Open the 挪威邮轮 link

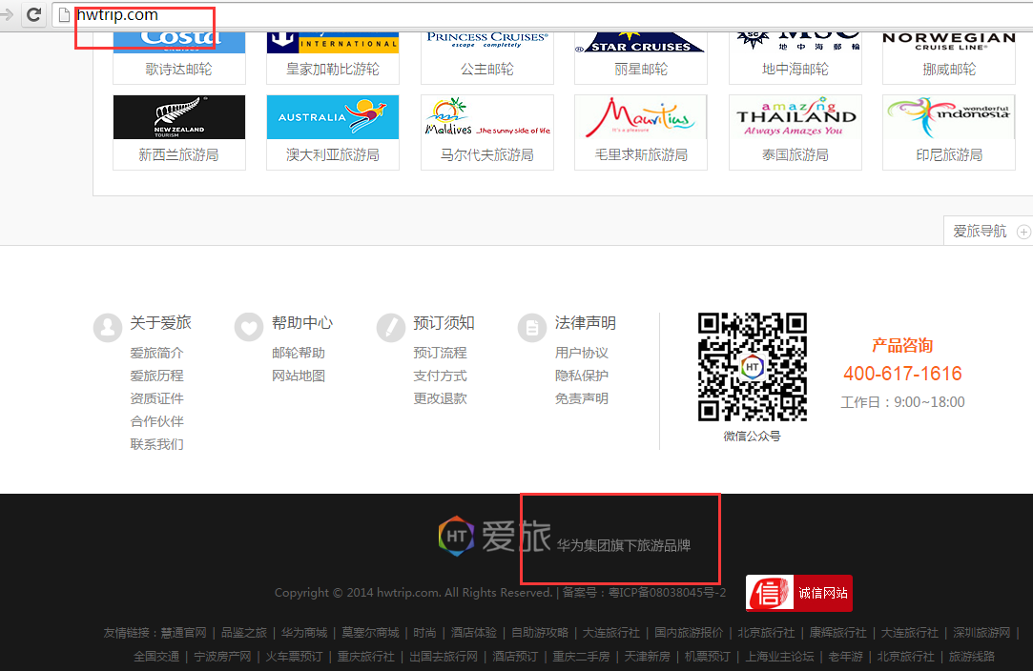point(949,70)
